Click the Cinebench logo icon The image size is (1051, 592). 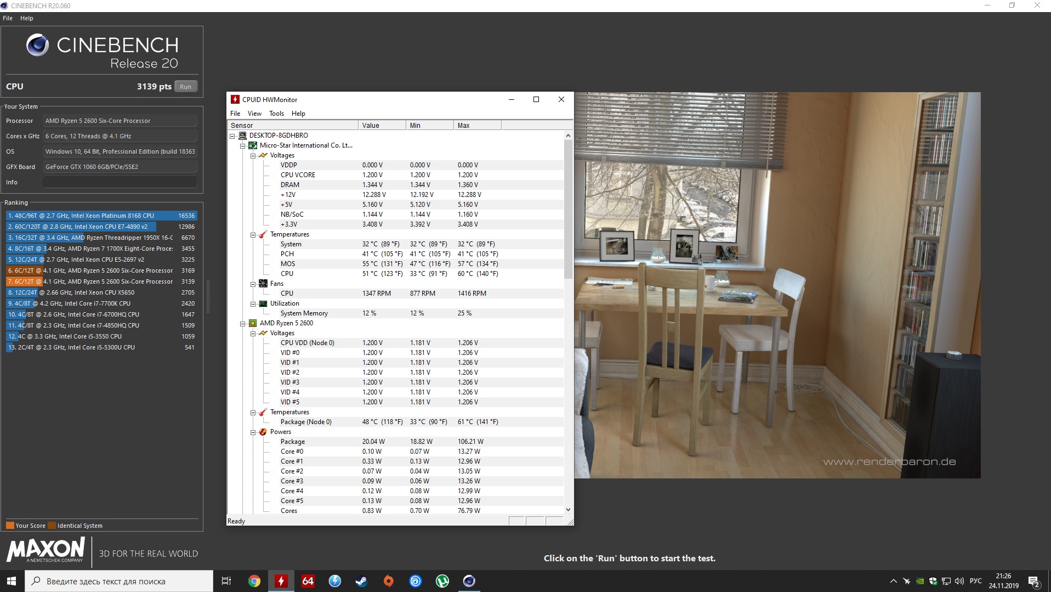tap(37, 45)
